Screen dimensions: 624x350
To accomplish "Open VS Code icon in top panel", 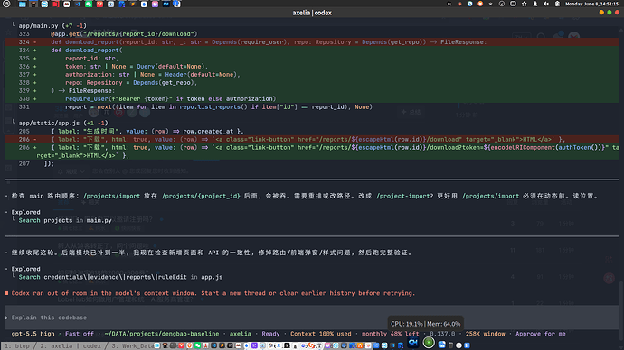I will [x=78, y=4].
